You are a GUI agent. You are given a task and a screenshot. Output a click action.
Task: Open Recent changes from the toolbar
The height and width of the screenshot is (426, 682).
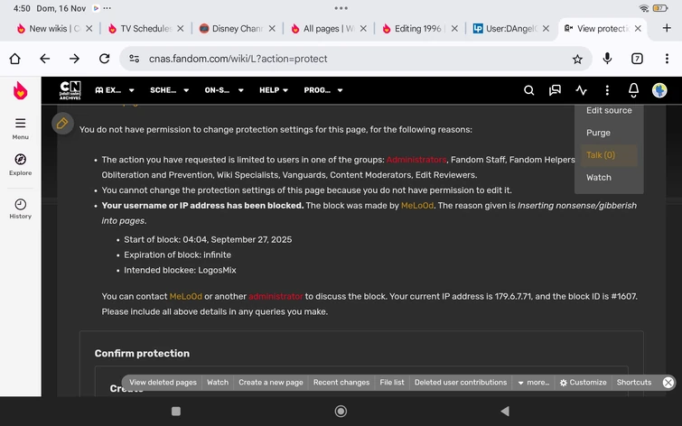click(341, 383)
